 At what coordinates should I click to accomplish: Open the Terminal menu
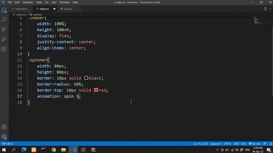pos(64,3)
